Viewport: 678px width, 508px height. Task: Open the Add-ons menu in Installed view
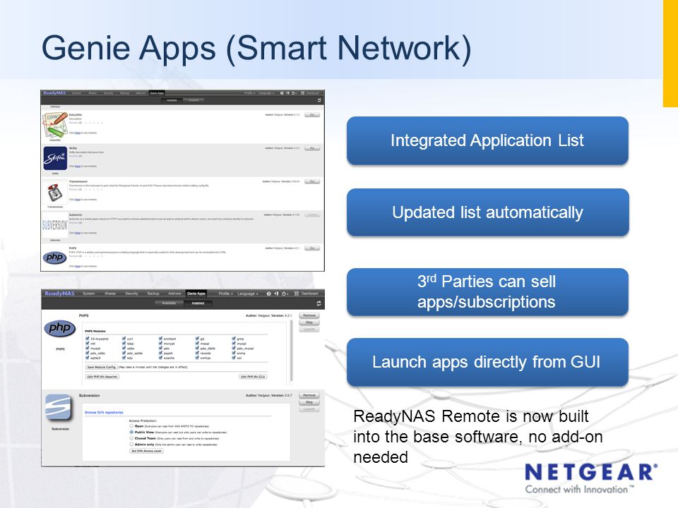[x=174, y=294]
